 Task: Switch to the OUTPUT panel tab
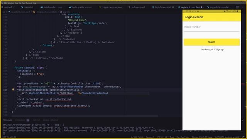point(36,120)
